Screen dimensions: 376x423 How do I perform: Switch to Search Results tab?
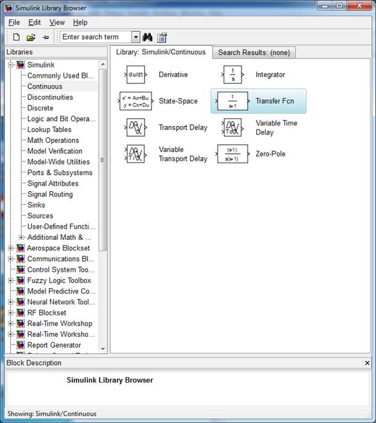(x=254, y=52)
